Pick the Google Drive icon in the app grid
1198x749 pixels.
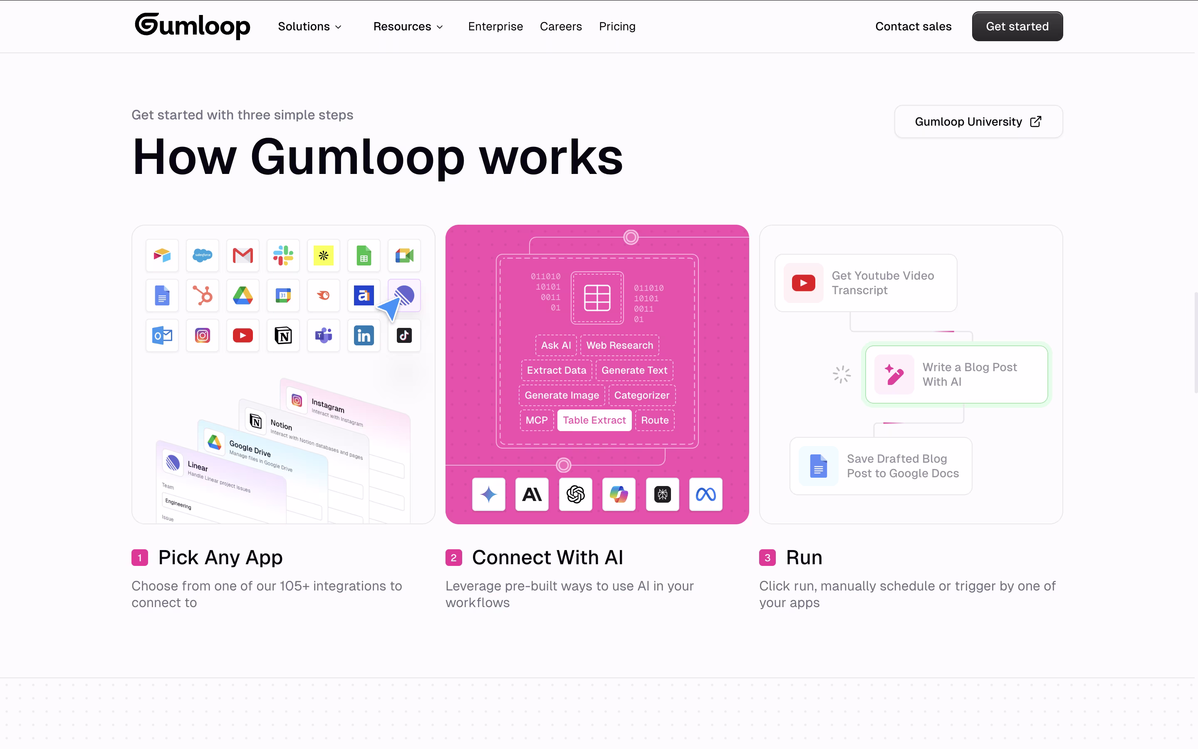coord(243,296)
